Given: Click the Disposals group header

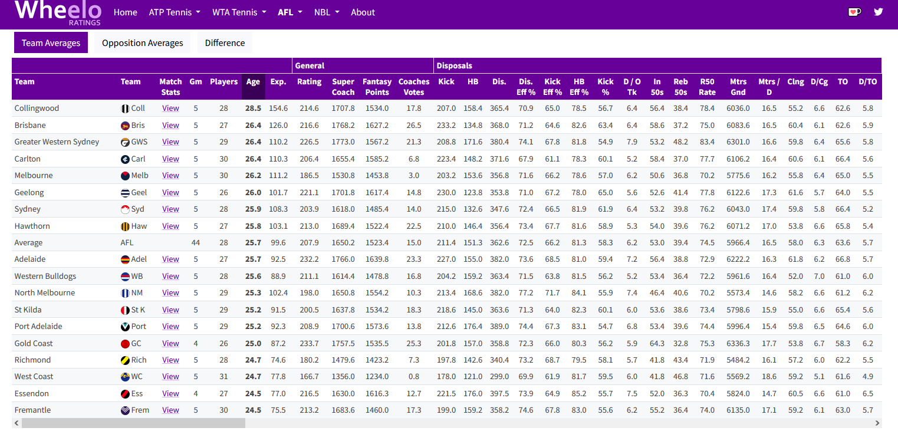Looking at the screenshot, I should [x=657, y=65].
